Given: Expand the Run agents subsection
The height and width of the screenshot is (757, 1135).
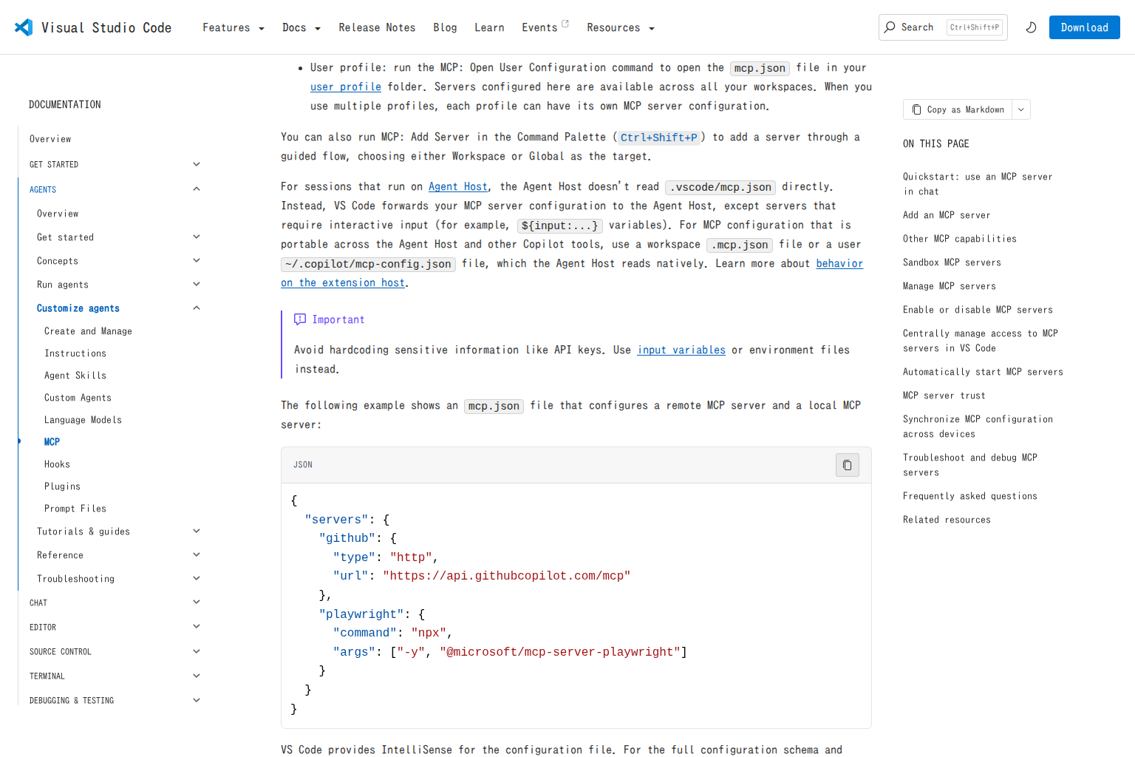Looking at the screenshot, I should 197,284.
